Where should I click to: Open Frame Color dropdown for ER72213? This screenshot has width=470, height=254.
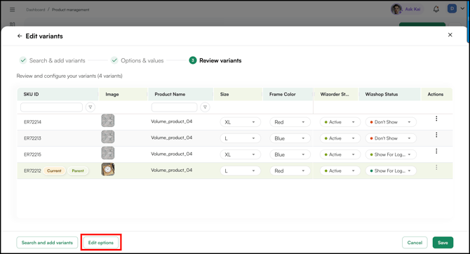[290, 138]
